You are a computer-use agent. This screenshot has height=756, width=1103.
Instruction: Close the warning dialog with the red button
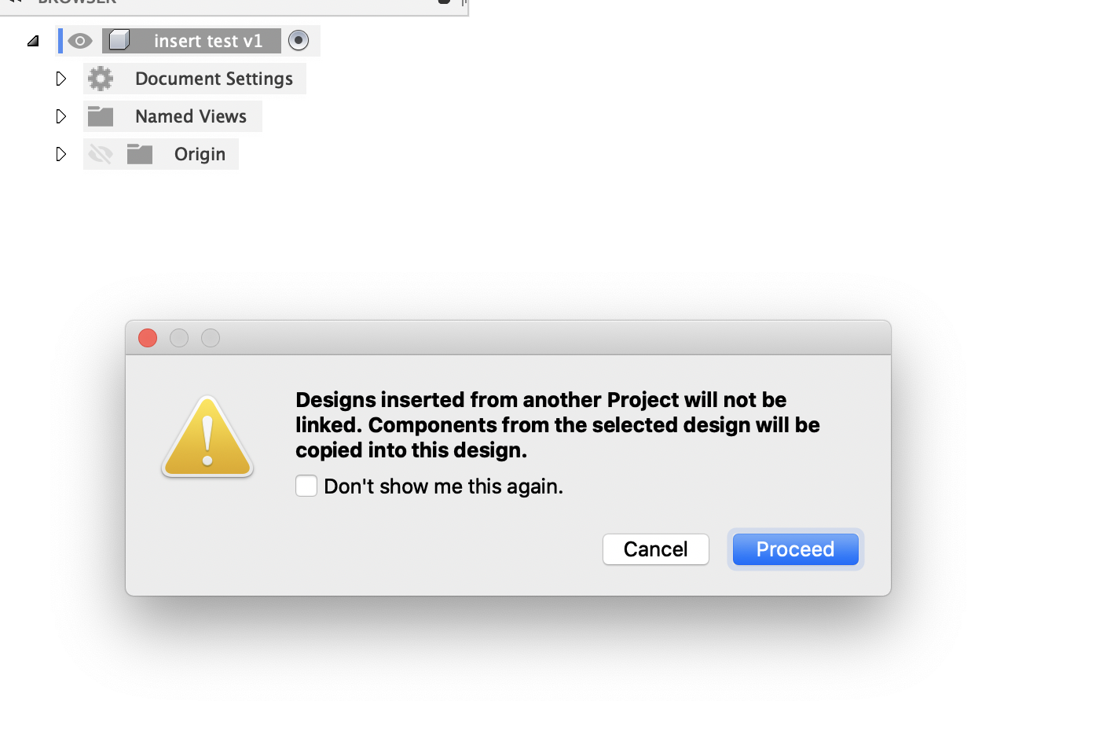(x=147, y=338)
